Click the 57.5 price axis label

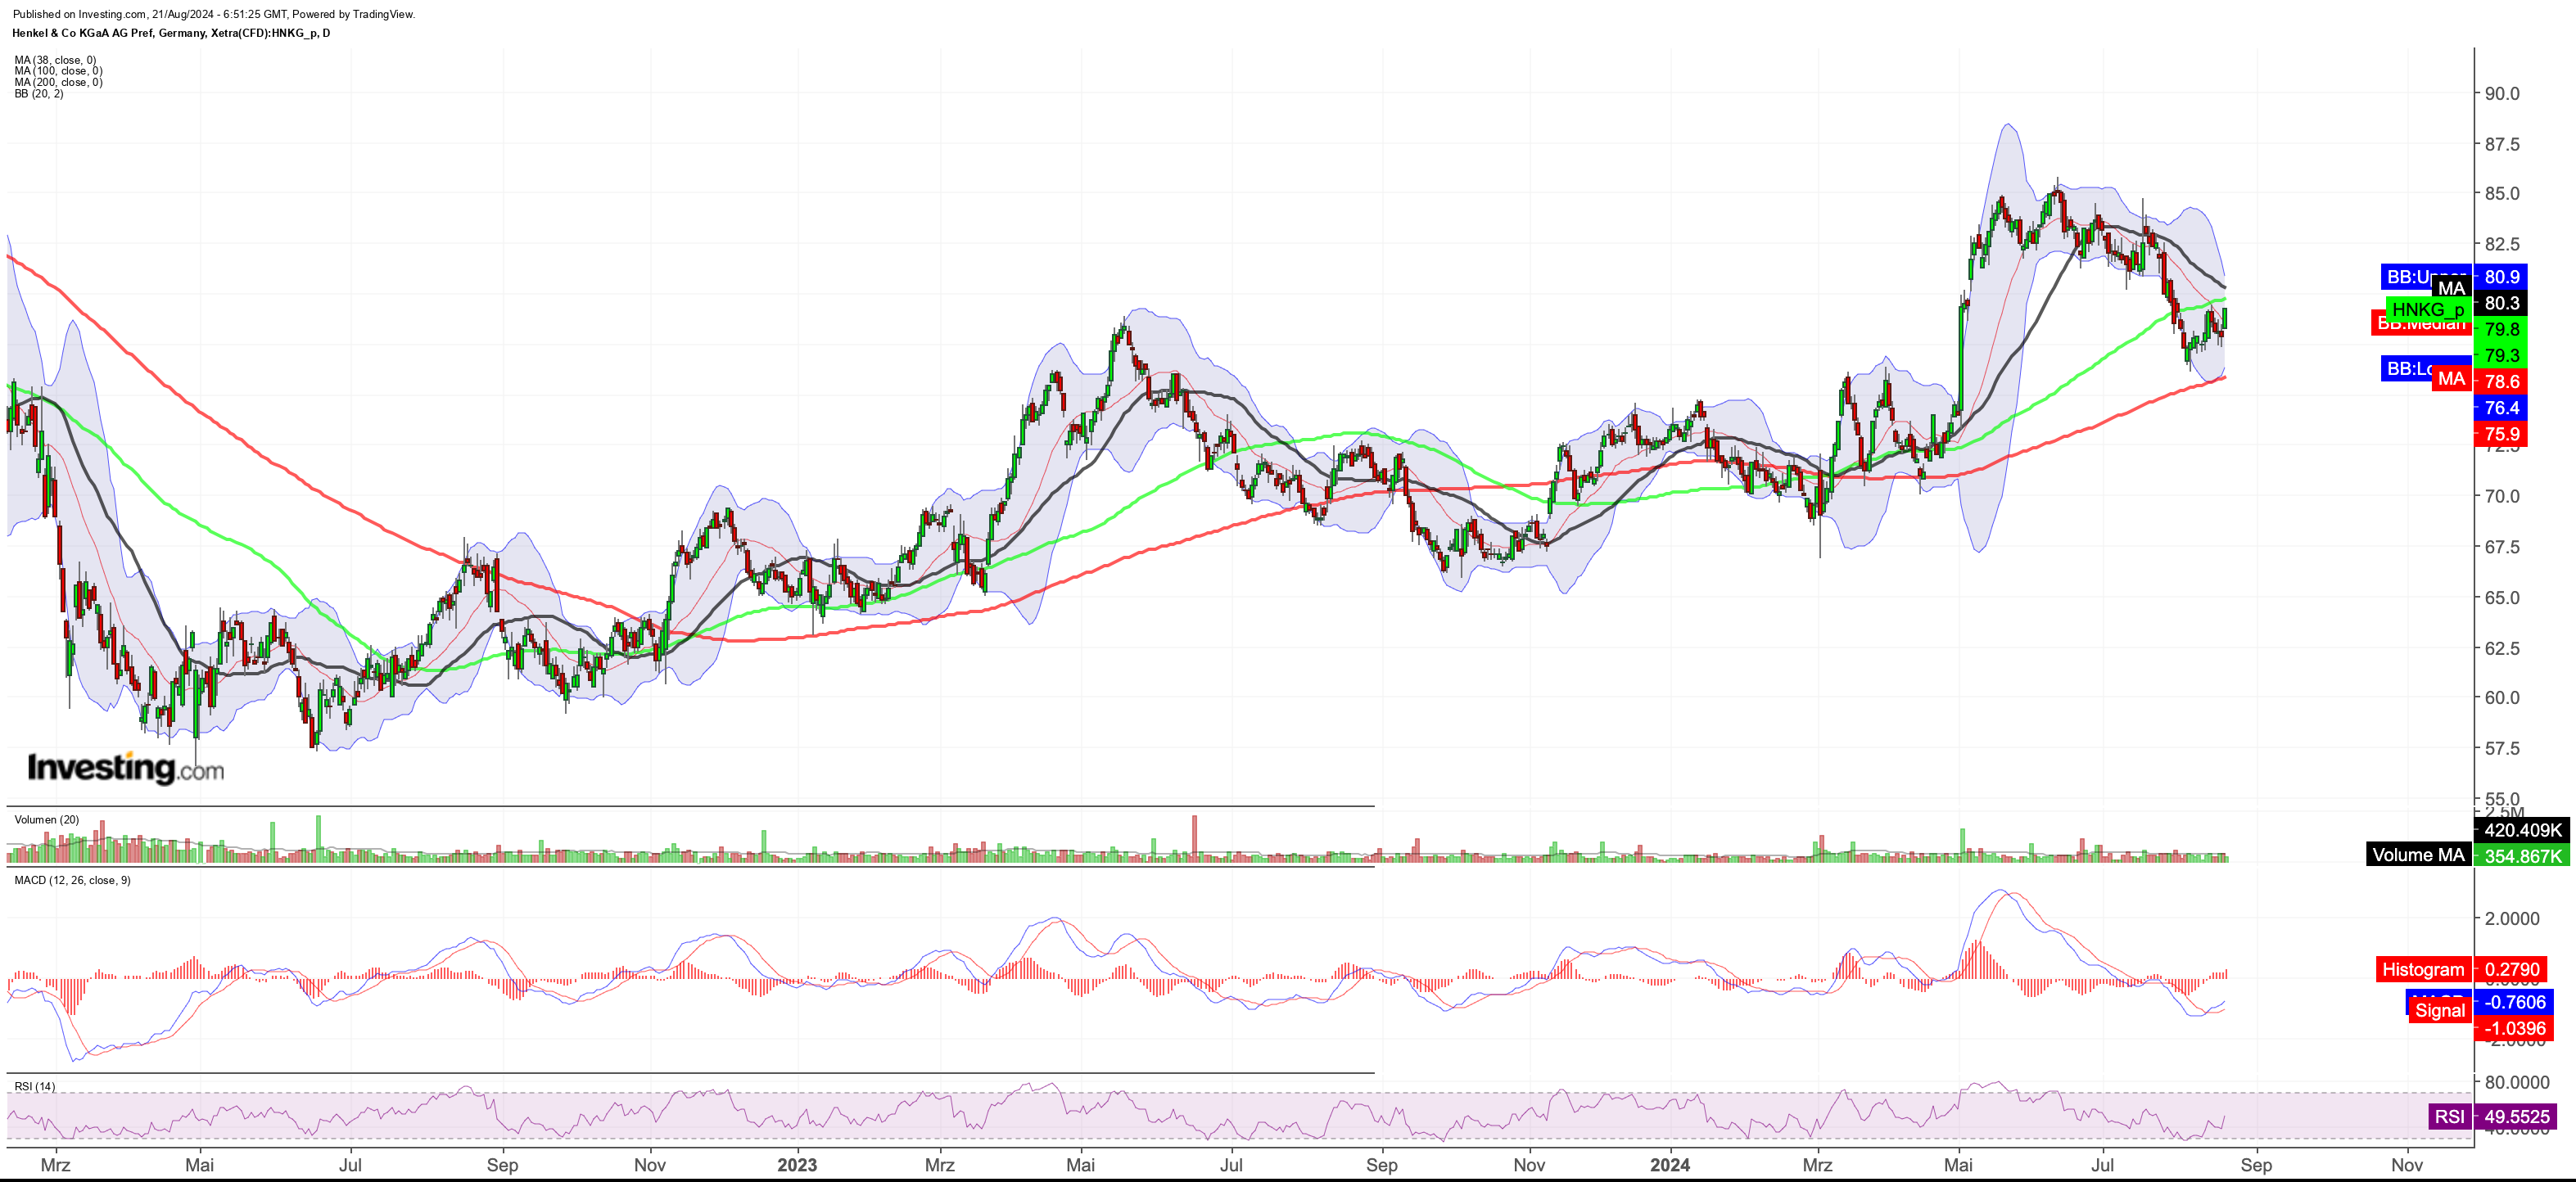click(2502, 748)
